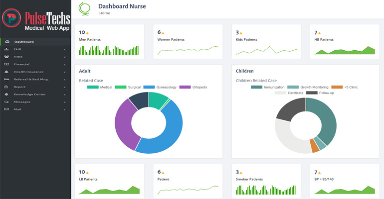Click the "Related Case" subtitle in Adult card
Viewport: 384px width, 199px height.
[x=91, y=81]
